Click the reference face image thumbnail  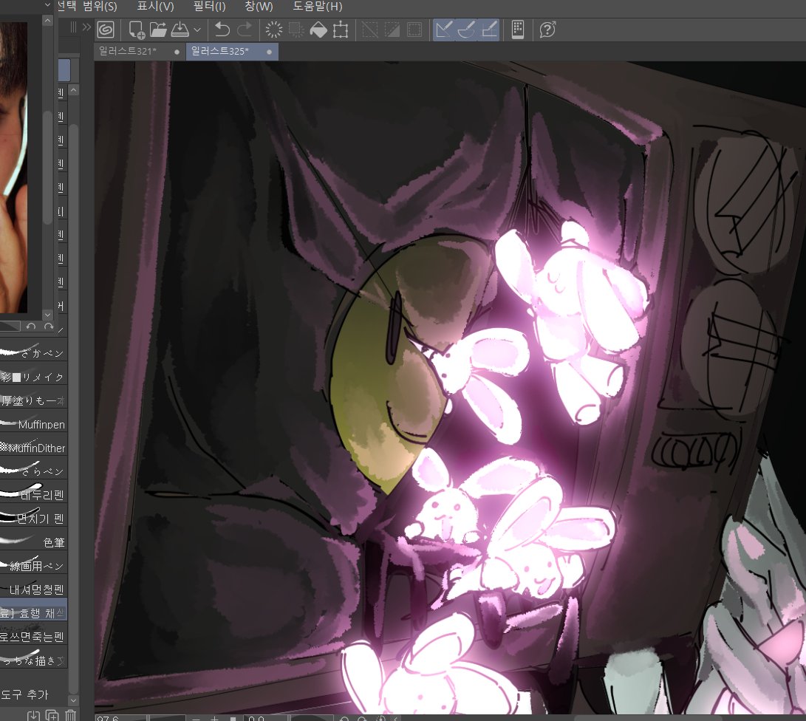point(13,167)
